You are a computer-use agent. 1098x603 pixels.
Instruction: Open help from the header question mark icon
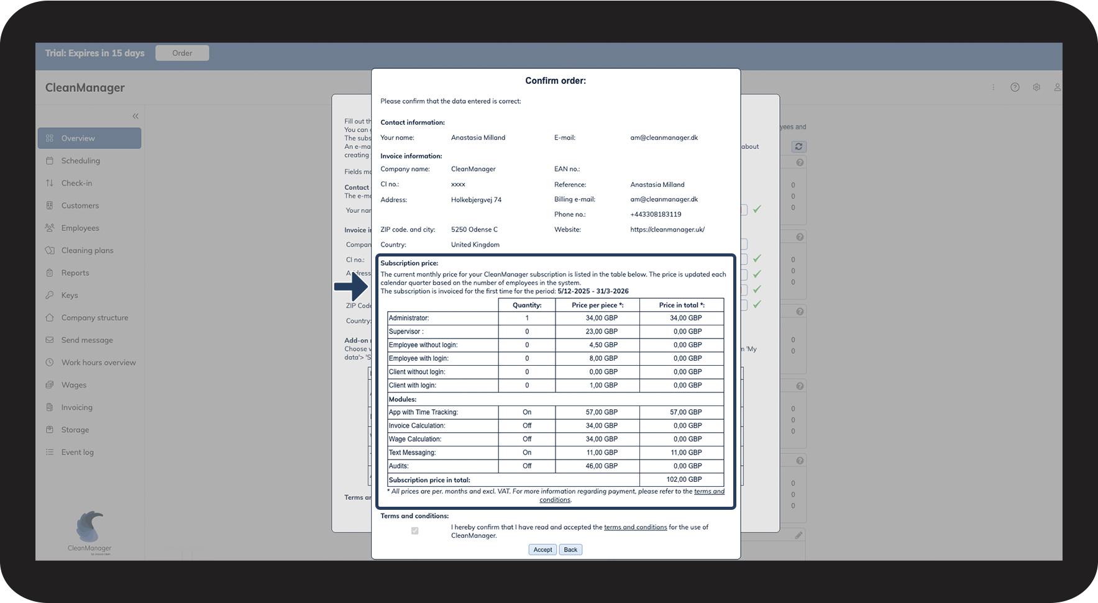(x=1015, y=88)
